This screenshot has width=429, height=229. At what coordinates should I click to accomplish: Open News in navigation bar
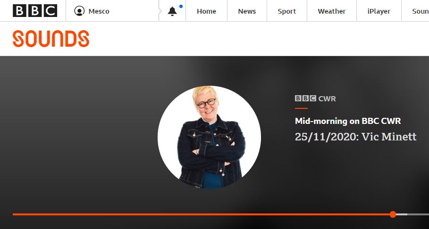point(247,11)
